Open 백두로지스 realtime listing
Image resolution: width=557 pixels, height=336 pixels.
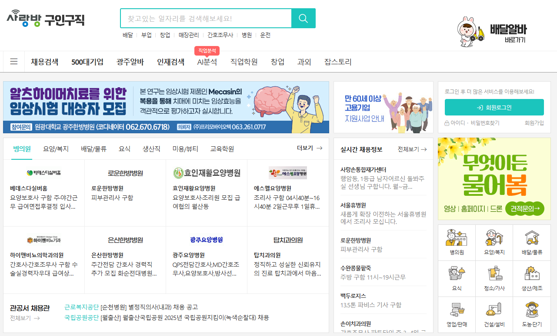tap(384, 300)
